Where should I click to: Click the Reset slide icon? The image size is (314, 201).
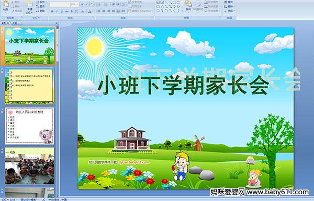tap(41, 6)
